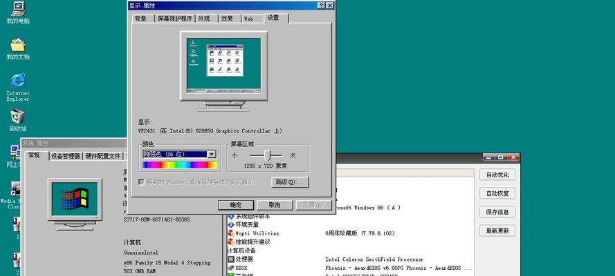615x276 pixels.
Task: Open the 设备管理器 tab in System Properties
Action: click(66, 156)
